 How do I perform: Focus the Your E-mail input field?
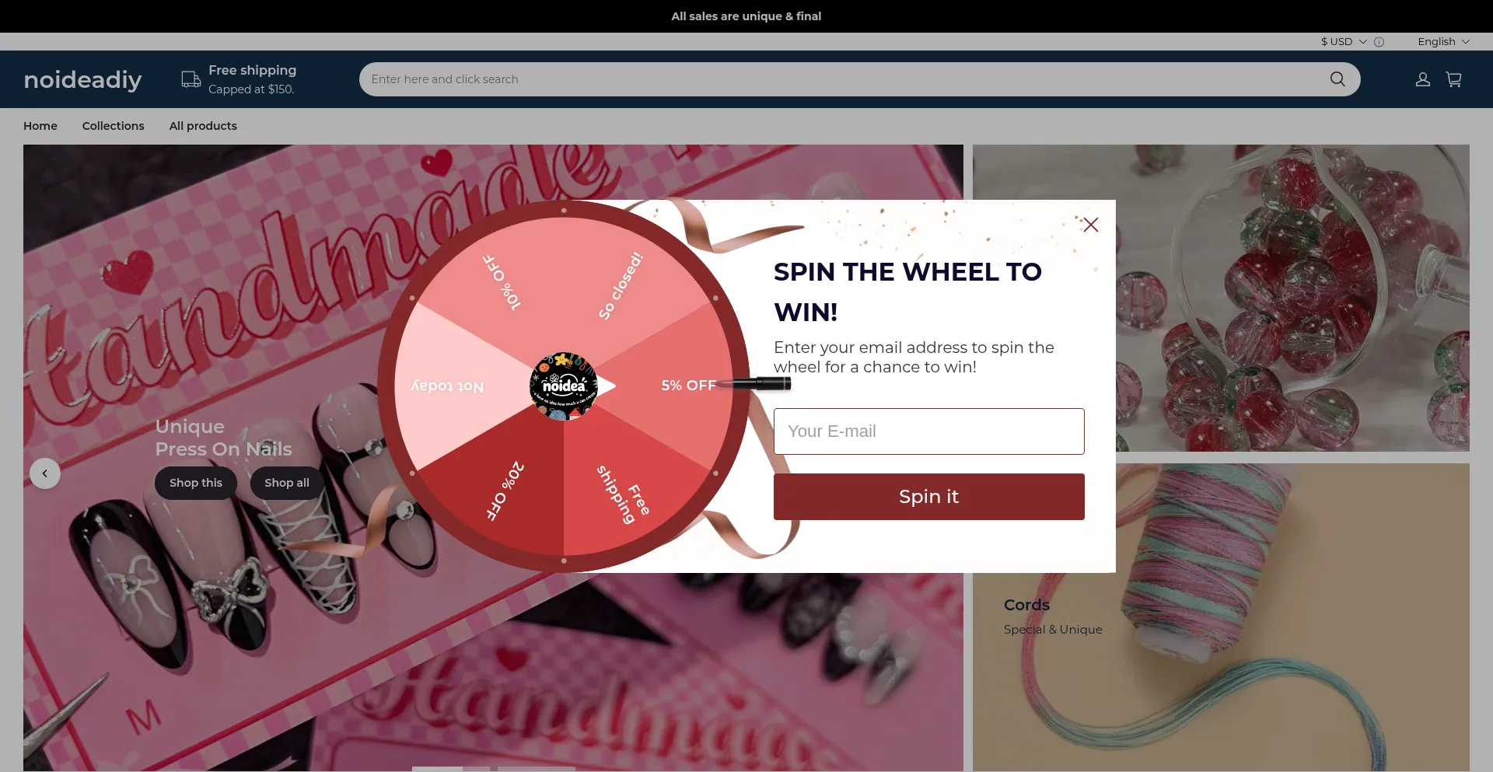[x=928, y=431]
